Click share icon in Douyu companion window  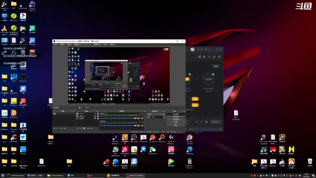pos(219,57)
